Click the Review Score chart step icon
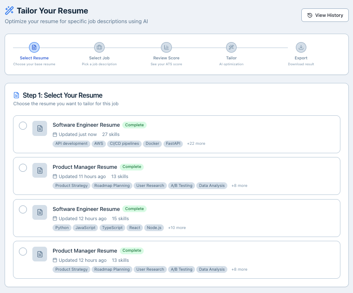Viewport: 353px width, 293px height. 166,47
